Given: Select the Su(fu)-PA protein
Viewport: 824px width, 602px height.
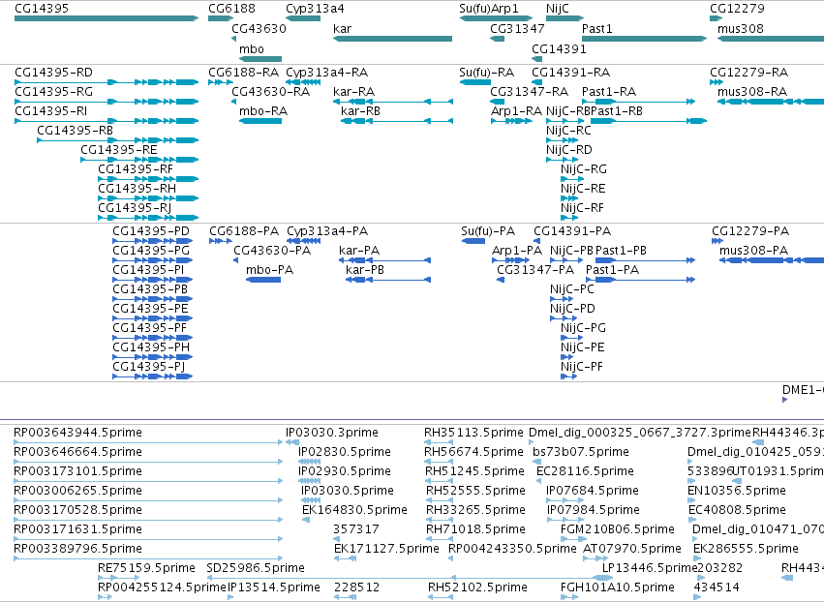Looking at the screenshot, I should (473, 241).
